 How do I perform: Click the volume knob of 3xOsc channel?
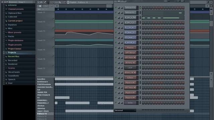click(x=122, y=103)
